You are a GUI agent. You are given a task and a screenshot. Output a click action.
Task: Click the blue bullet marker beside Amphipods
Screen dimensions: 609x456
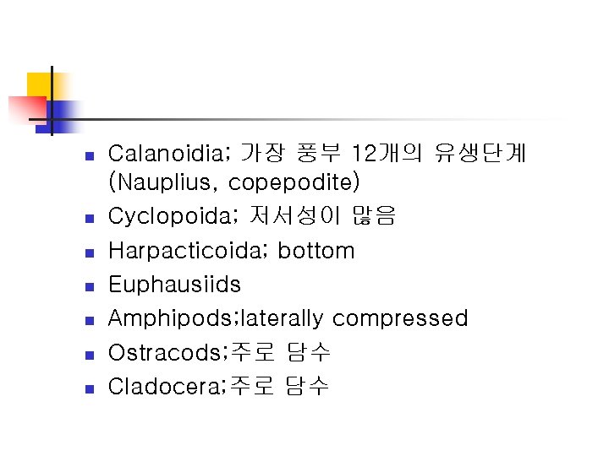click(90, 321)
